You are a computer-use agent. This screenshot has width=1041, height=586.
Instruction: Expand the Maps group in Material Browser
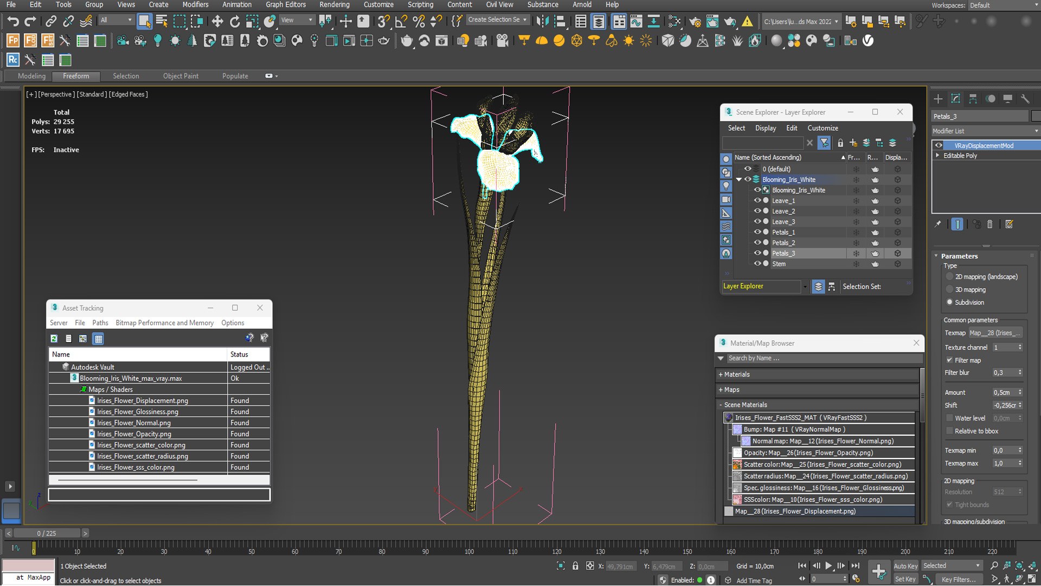coord(818,390)
